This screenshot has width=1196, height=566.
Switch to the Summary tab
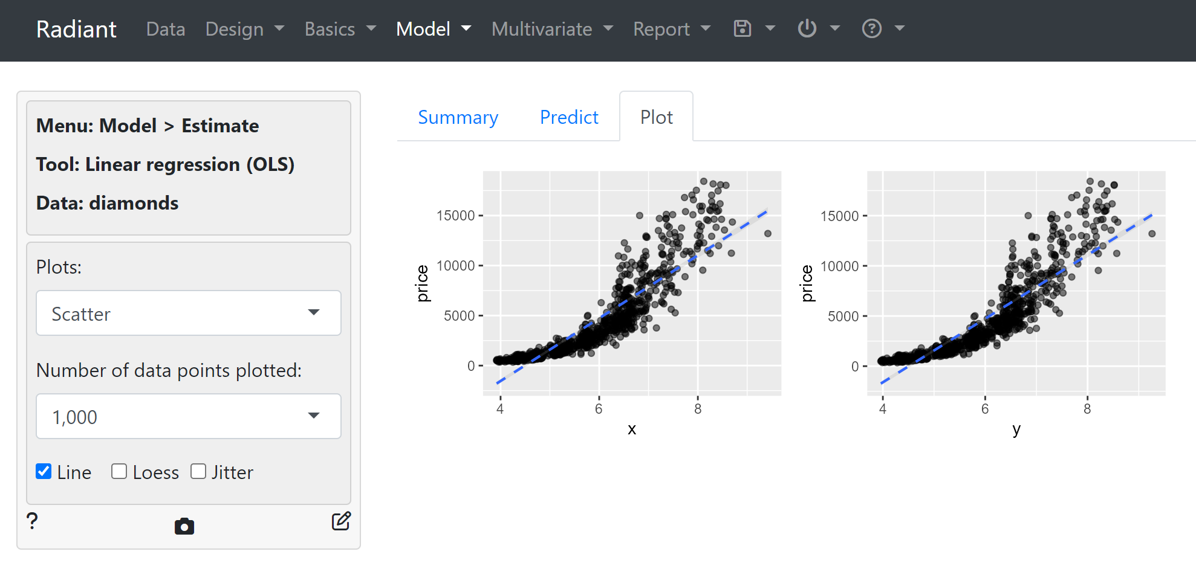[458, 117]
